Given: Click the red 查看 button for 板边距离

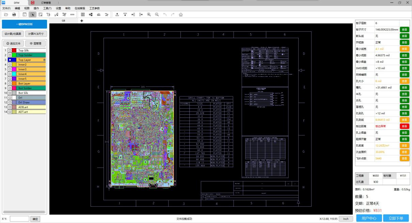Looking at the screenshot, I should pos(404,126).
